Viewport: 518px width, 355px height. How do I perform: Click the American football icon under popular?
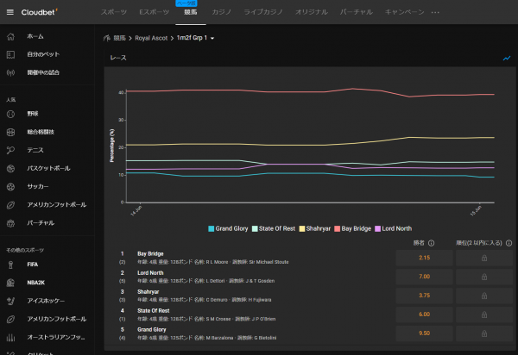[10, 205]
